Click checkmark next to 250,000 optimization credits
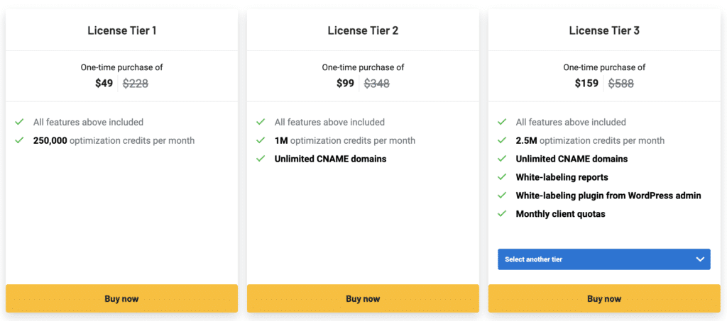Screen dimensions: 727x321 pyautogui.click(x=19, y=140)
